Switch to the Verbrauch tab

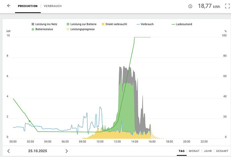point(53,6)
